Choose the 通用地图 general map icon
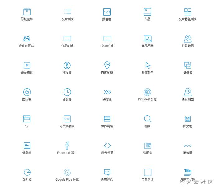The image size is (217, 190). click(x=188, y=92)
